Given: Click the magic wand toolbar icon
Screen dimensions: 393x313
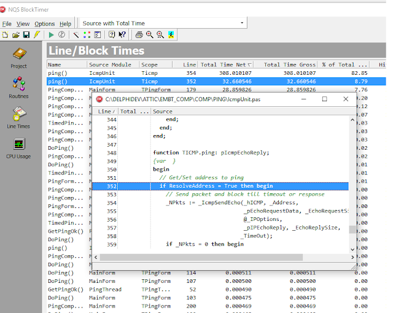Looking at the screenshot, I should click(76, 34).
